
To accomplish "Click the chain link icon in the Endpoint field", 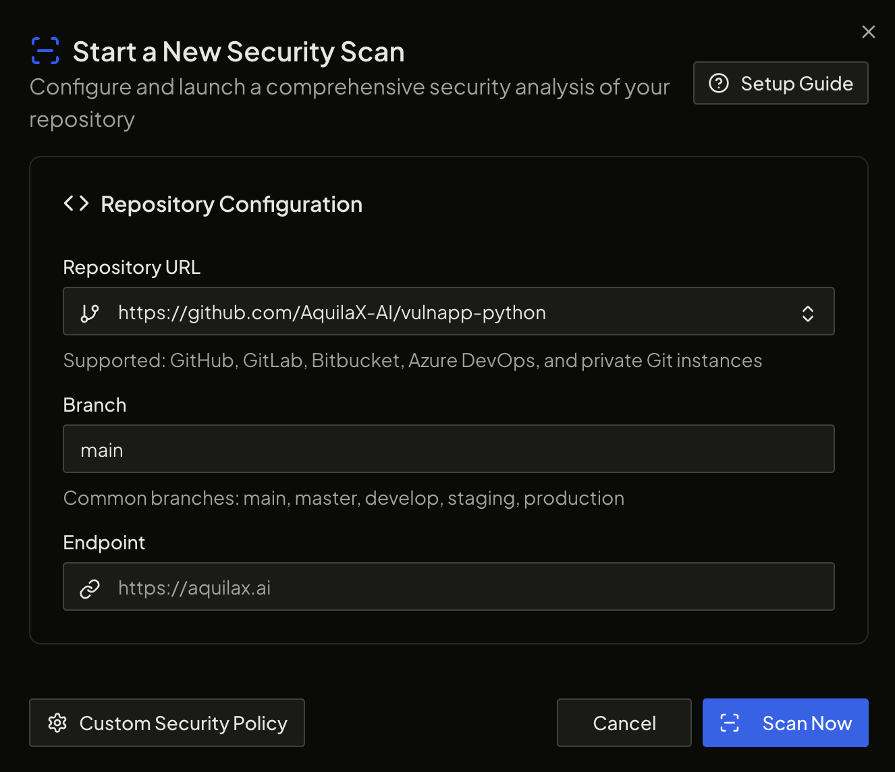I will (x=90, y=587).
